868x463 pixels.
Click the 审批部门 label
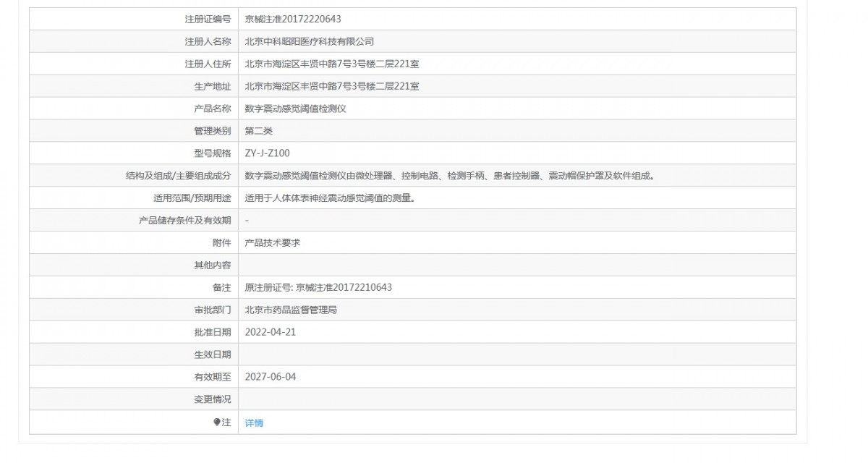click(x=213, y=310)
